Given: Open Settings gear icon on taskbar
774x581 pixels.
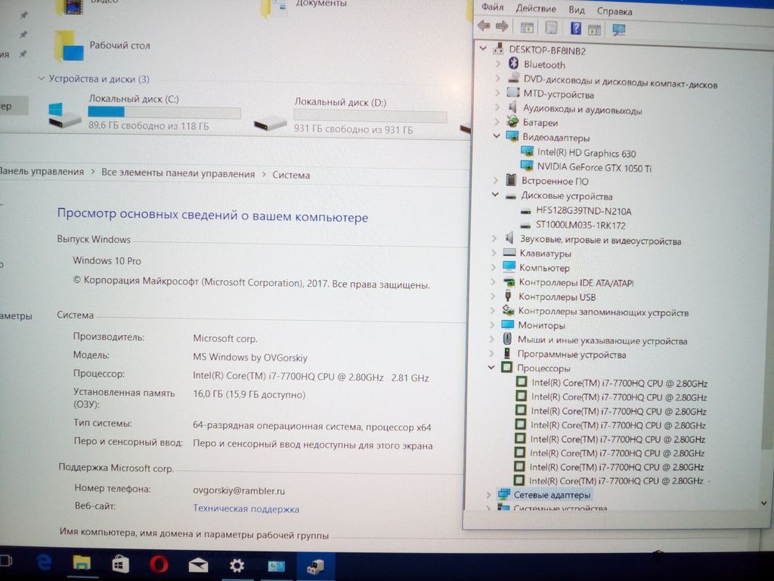Looking at the screenshot, I should [x=237, y=565].
